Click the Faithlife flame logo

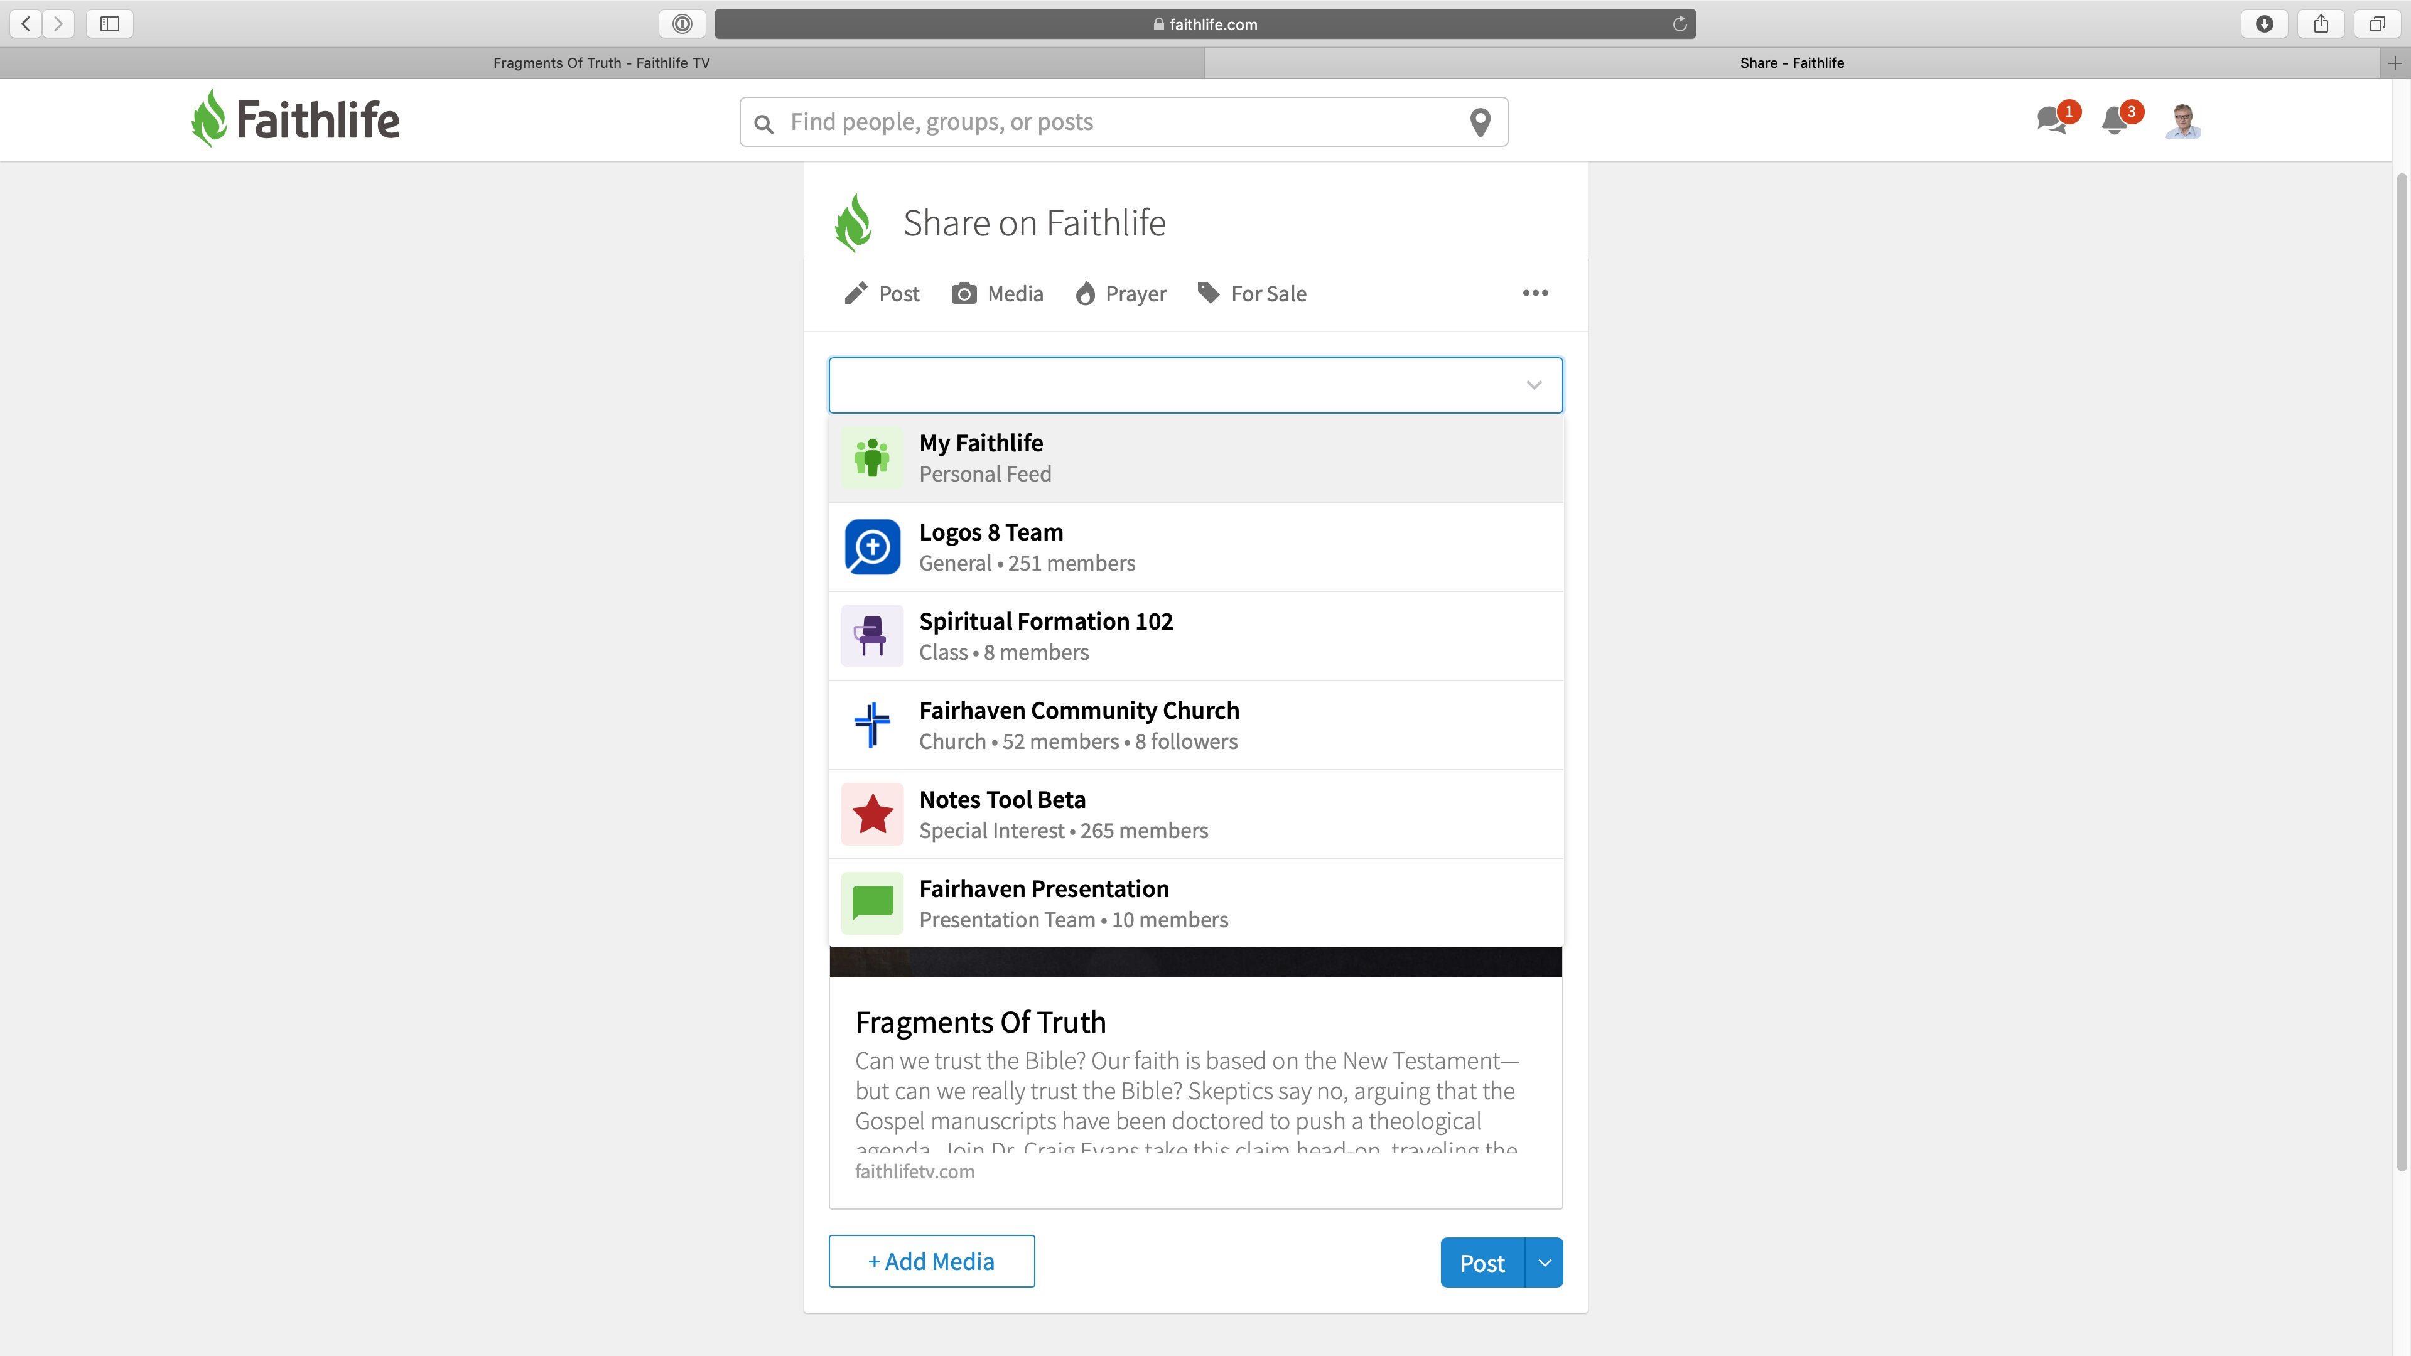tap(208, 119)
